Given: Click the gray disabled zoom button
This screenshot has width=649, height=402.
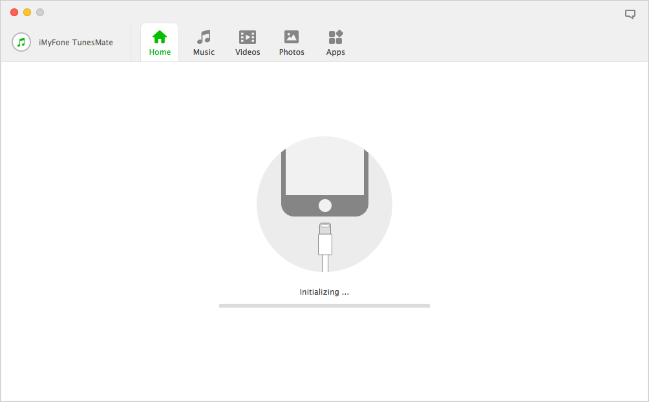Looking at the screenshot, I should tap(40, 12).
